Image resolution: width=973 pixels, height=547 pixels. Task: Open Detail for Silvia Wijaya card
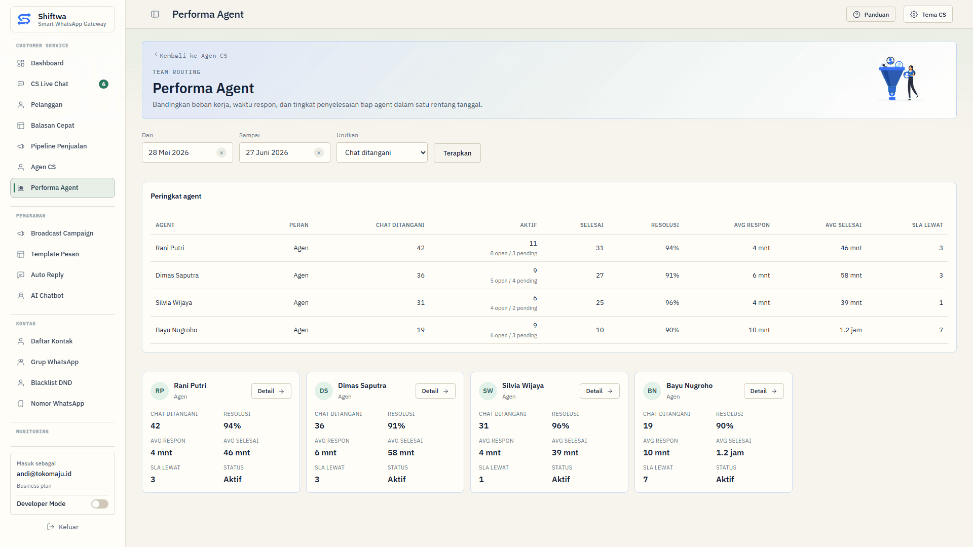coord(600,391)
